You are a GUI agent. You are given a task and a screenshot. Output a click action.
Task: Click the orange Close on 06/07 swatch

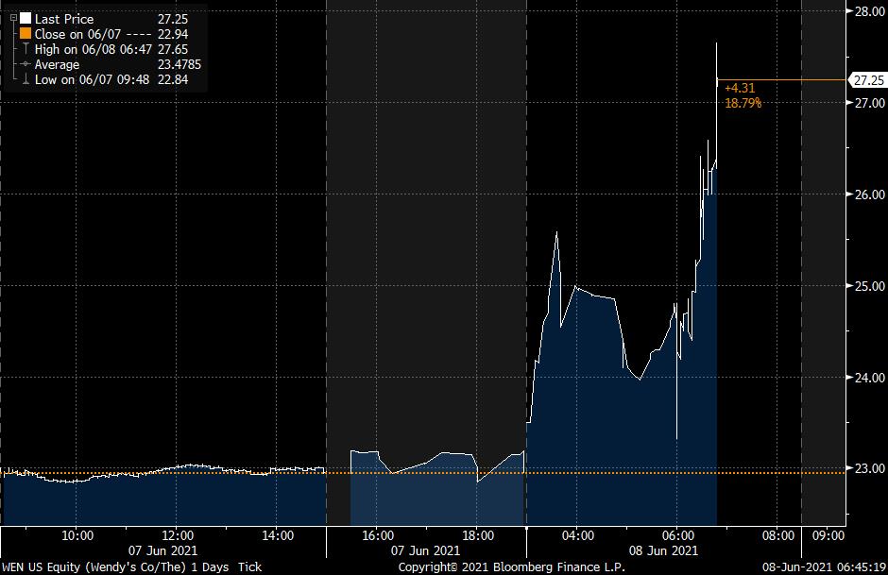click(x=25, y=33)
